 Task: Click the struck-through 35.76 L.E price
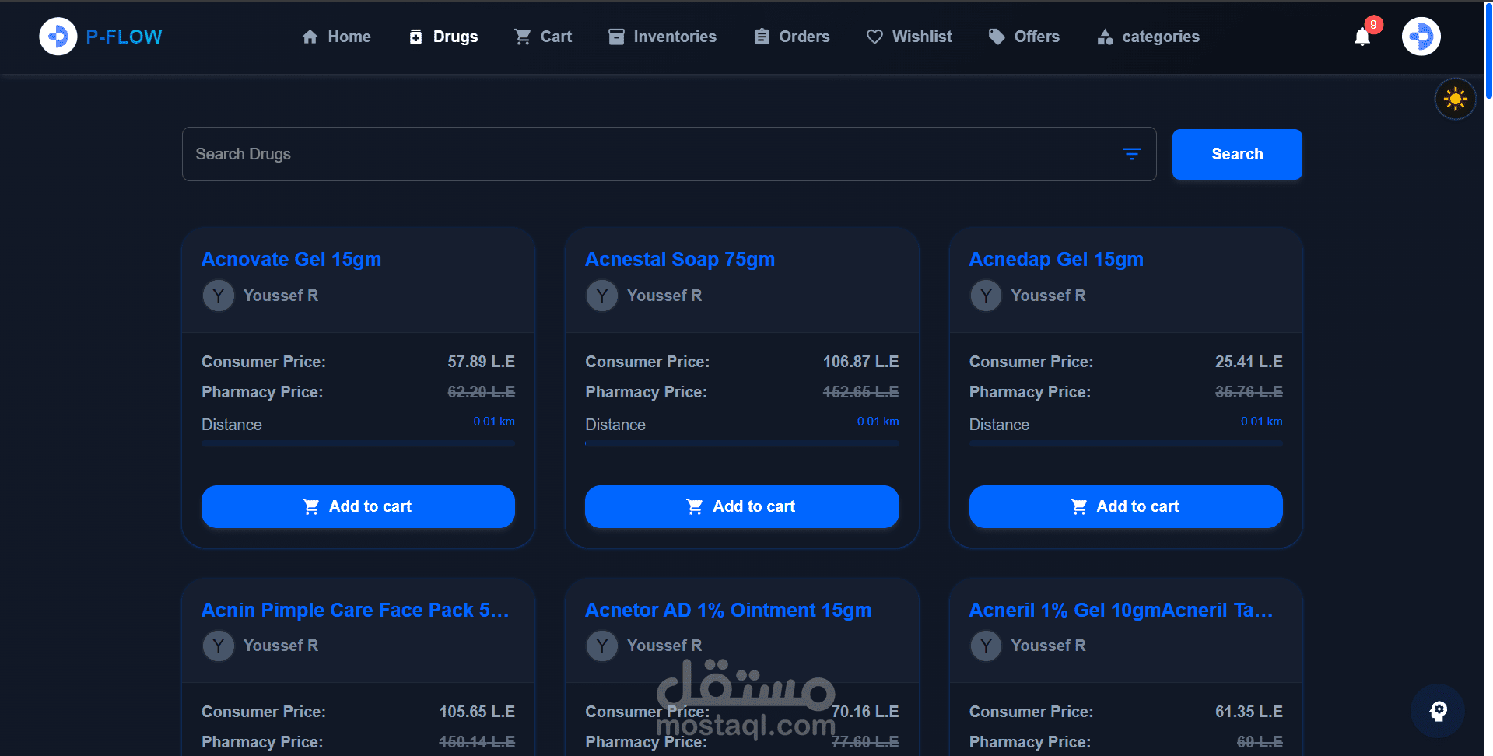[1249, 392]
